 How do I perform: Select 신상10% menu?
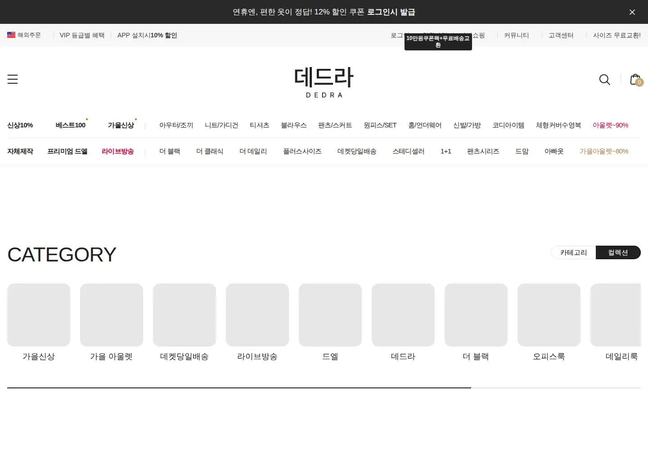coord(20,125)
